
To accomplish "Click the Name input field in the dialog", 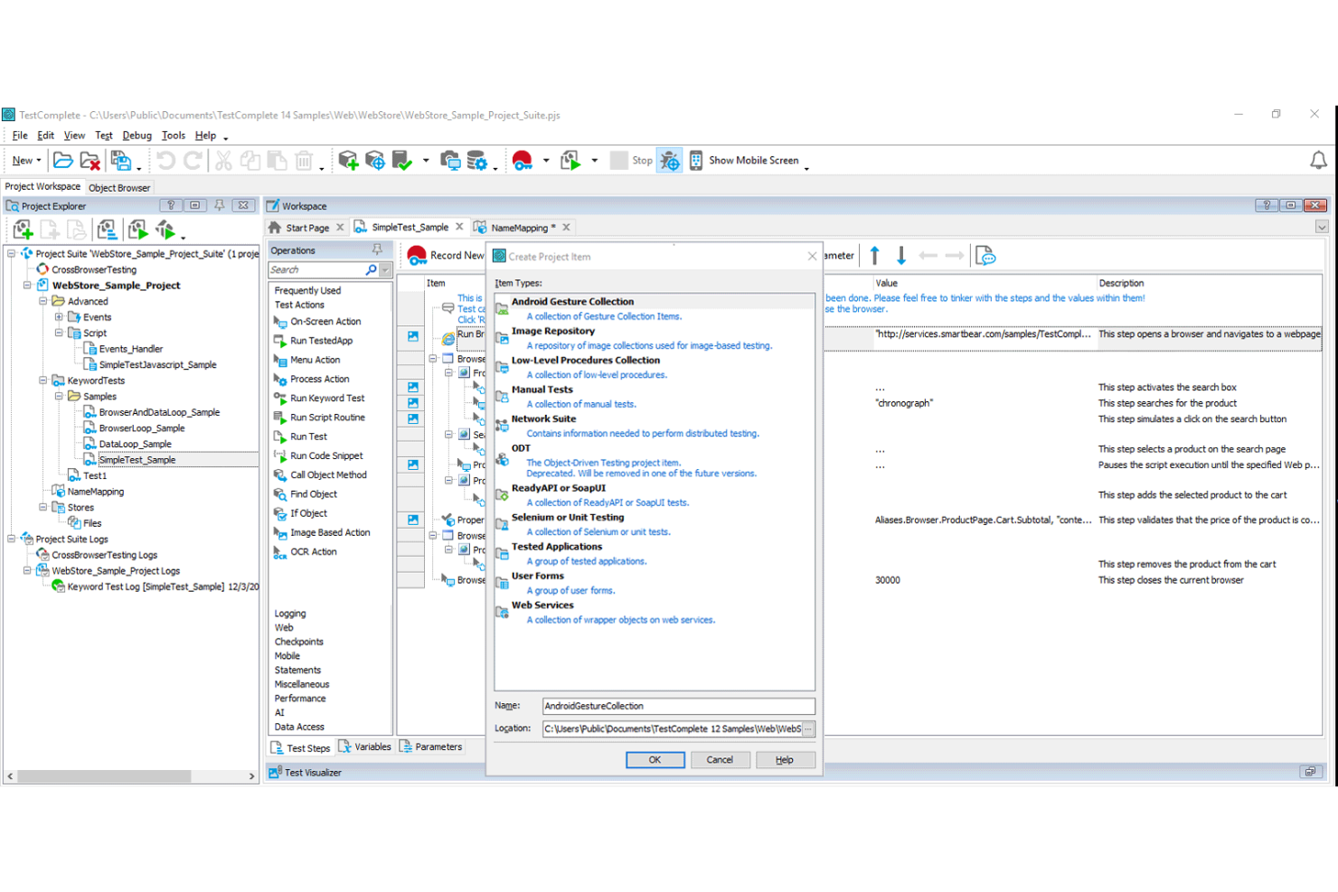I will [676, 706].
